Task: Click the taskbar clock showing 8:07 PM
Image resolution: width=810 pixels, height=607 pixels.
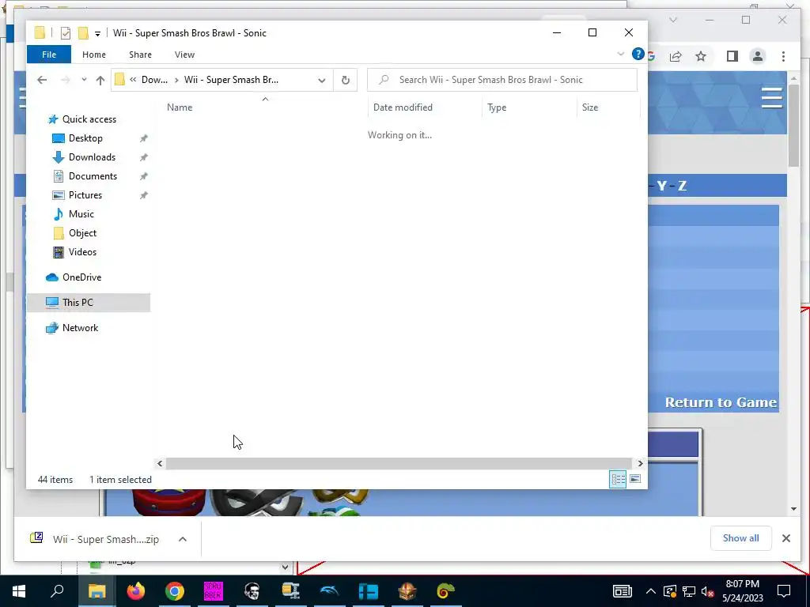Action: 742,591
